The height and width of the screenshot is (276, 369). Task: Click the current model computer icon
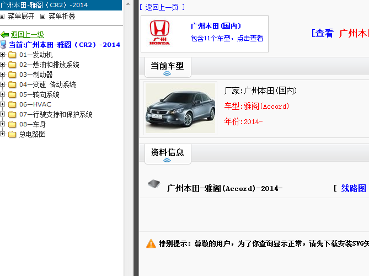[3, 44]
